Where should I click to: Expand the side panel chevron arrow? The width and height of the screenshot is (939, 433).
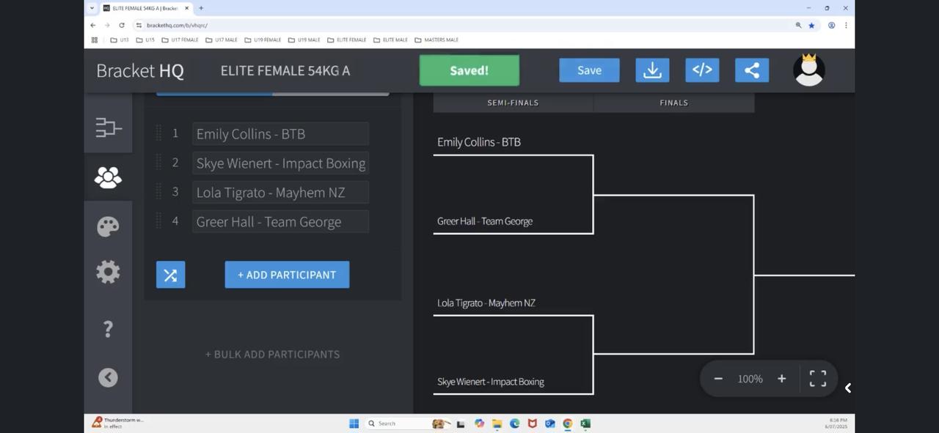point(848,388)
